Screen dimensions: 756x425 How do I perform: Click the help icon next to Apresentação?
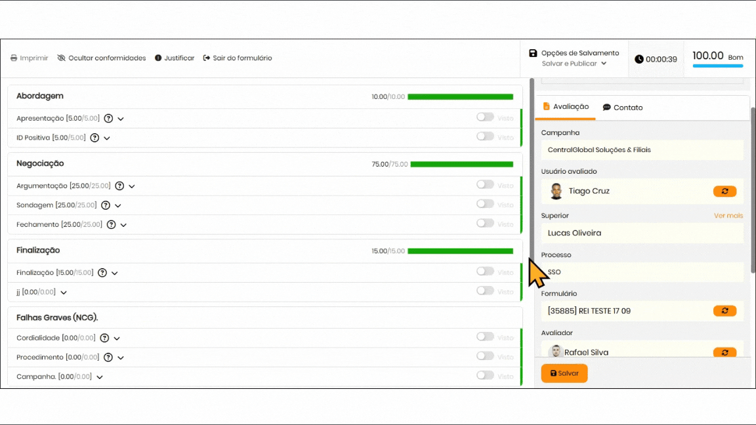coord(109,119)
